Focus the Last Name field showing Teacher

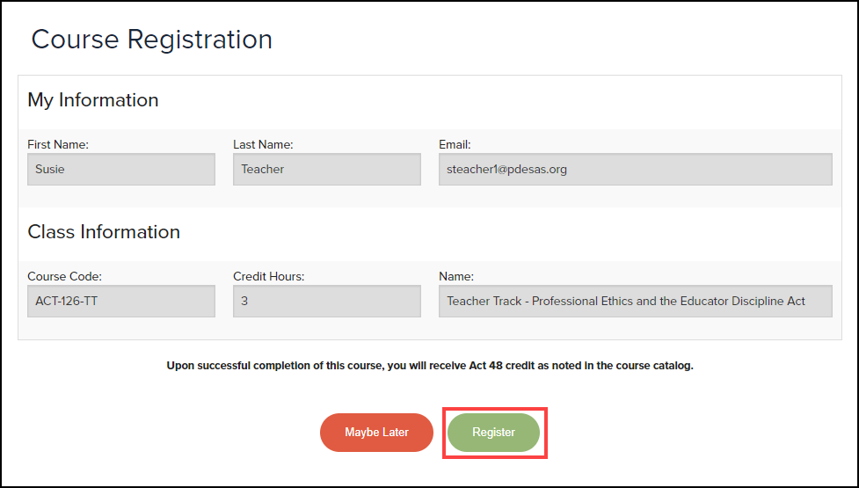326,170
